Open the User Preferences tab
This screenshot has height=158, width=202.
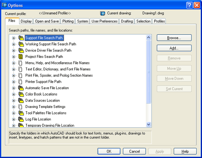click(x=104, y=21)
